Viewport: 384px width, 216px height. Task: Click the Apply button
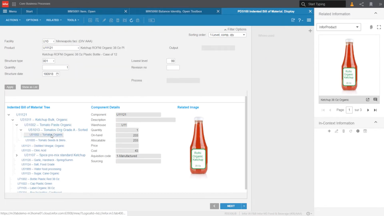pyautogui.click(x=10, y=87)
